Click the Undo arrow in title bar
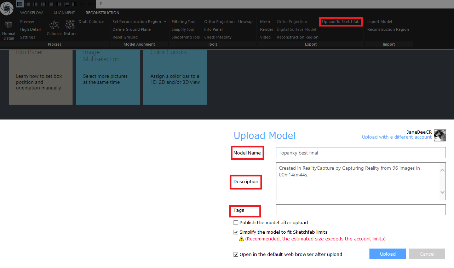The height and width of the screenshot is (268, 454). click(82, 4)
